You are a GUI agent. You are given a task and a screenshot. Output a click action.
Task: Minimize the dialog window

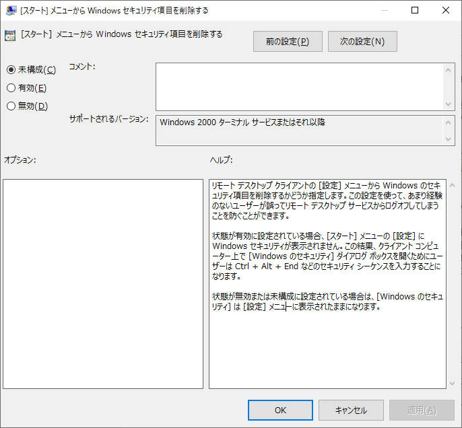384,10
